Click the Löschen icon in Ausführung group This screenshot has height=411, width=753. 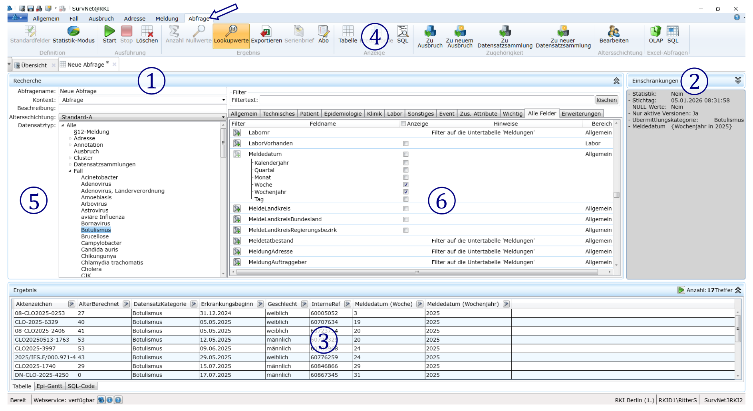[x=147, y=32]
